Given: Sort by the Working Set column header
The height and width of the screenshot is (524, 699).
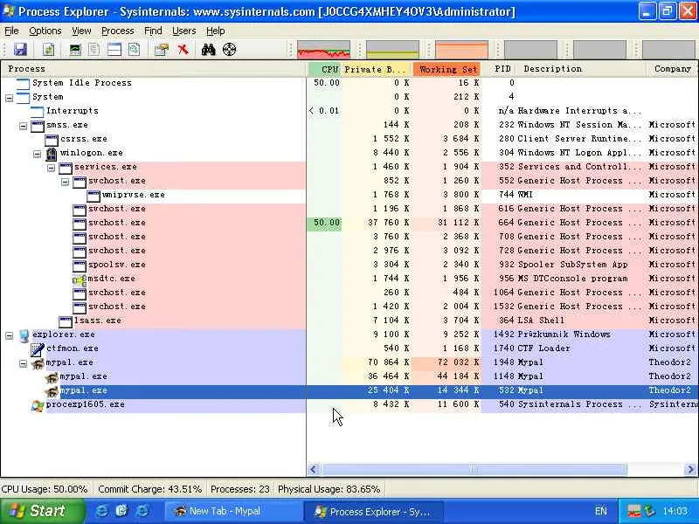Looking at the screenshot, I should 447,69.
